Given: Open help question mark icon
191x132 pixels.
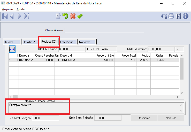Looking at the screenshot, I should 186,16.
